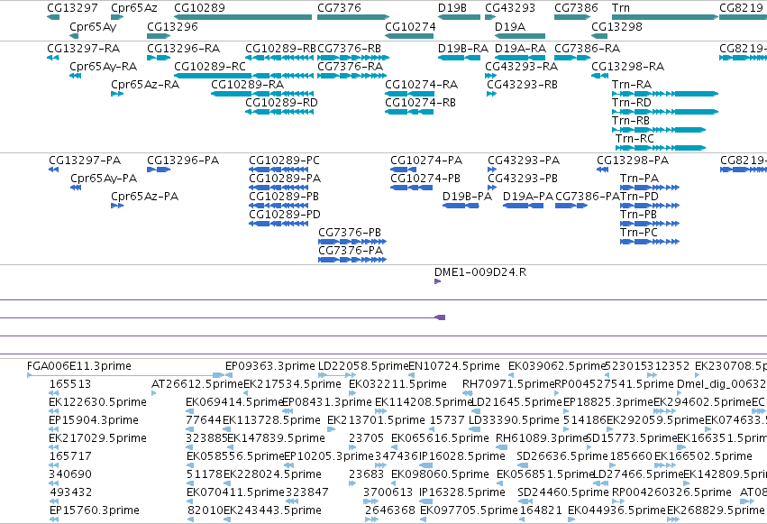
Task: Select EST EK122630.5prime label
Action: [98, 402]
